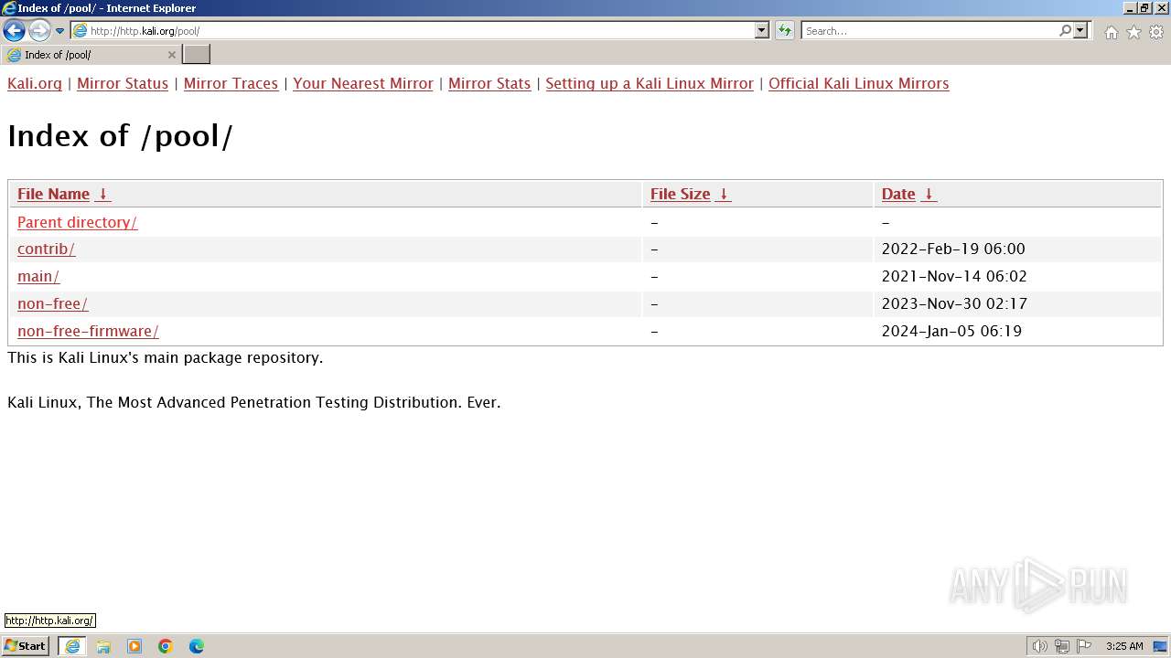The width and height of the screenshot is (1171, 658).
Task: Click descending arrow next to Date
Action: point(929,194)
